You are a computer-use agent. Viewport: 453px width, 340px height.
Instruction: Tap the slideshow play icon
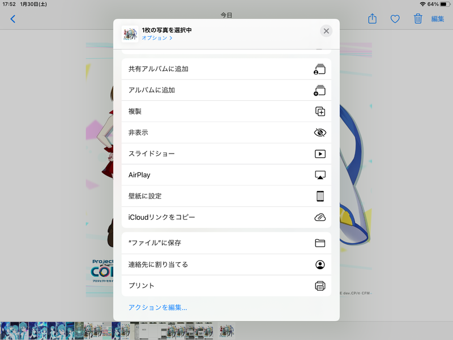pyautogui.click(x=320, y=154)
